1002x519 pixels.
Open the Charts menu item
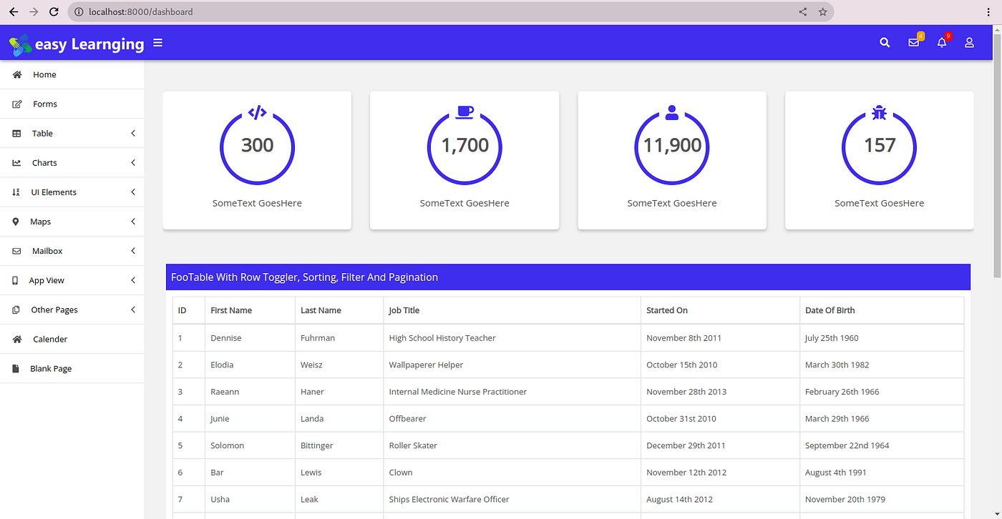pyautogui.click(x=72, y=163)
